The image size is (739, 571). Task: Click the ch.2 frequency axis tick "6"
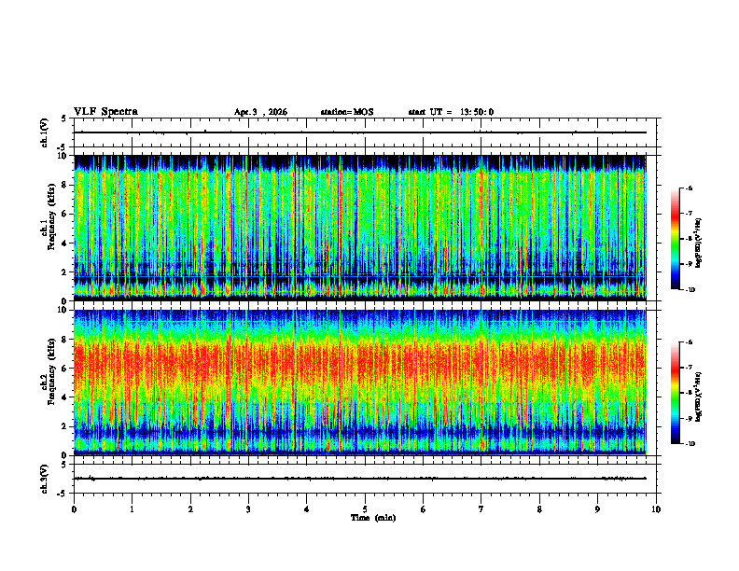pyautogui.click(x=64, y=369)
